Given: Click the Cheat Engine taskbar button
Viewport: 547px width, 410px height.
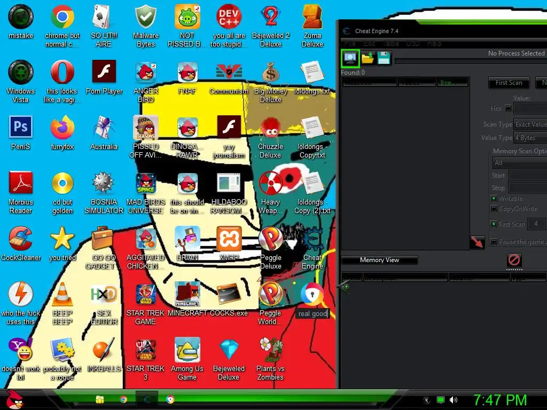Looking at the screenshot, I should click(147, 399).
